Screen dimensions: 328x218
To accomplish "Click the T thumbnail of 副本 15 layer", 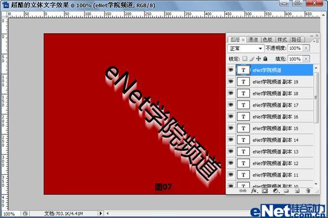I will click(243, 128).
